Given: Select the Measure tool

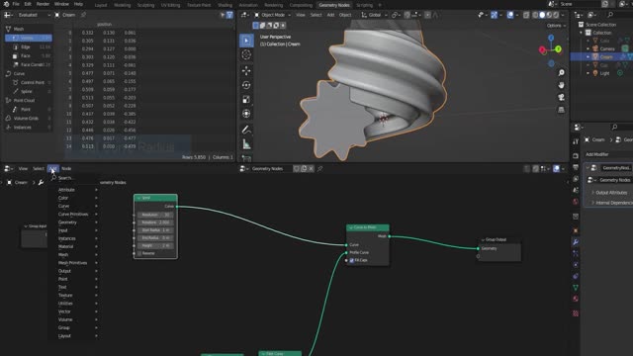Looking at the screenshot, I should click(x=246, y=144).
